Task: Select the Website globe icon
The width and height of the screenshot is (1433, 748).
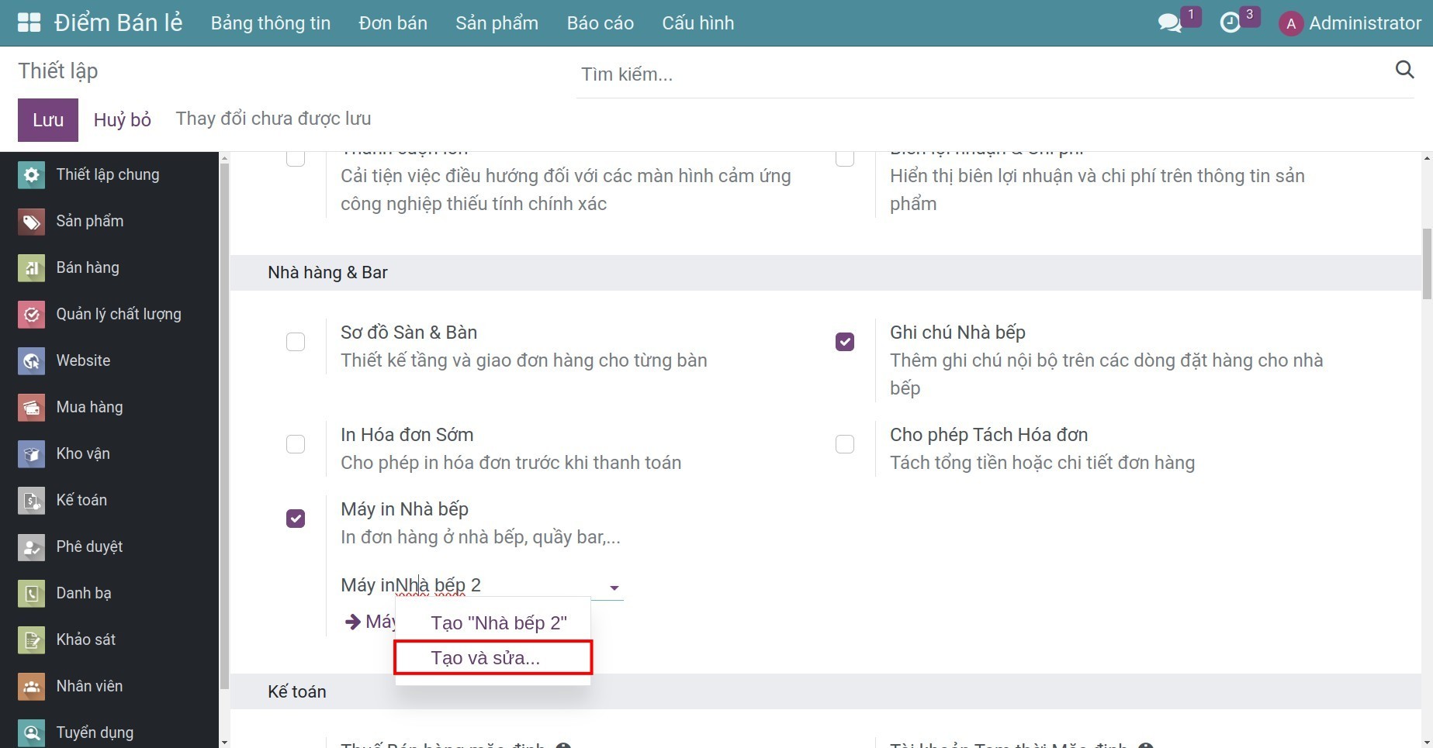Action: click(31, 360)
